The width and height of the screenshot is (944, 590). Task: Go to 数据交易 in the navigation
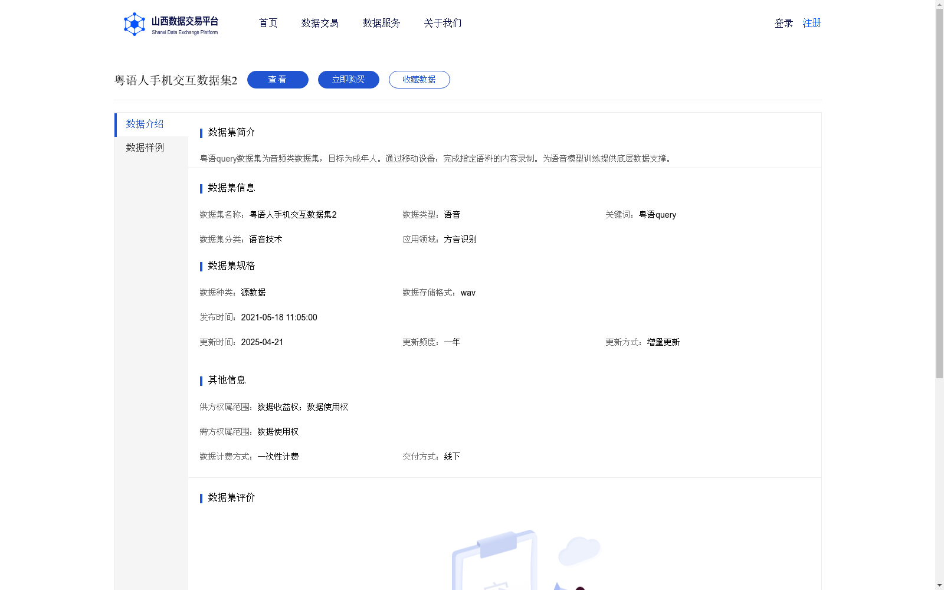click(320, 23)
